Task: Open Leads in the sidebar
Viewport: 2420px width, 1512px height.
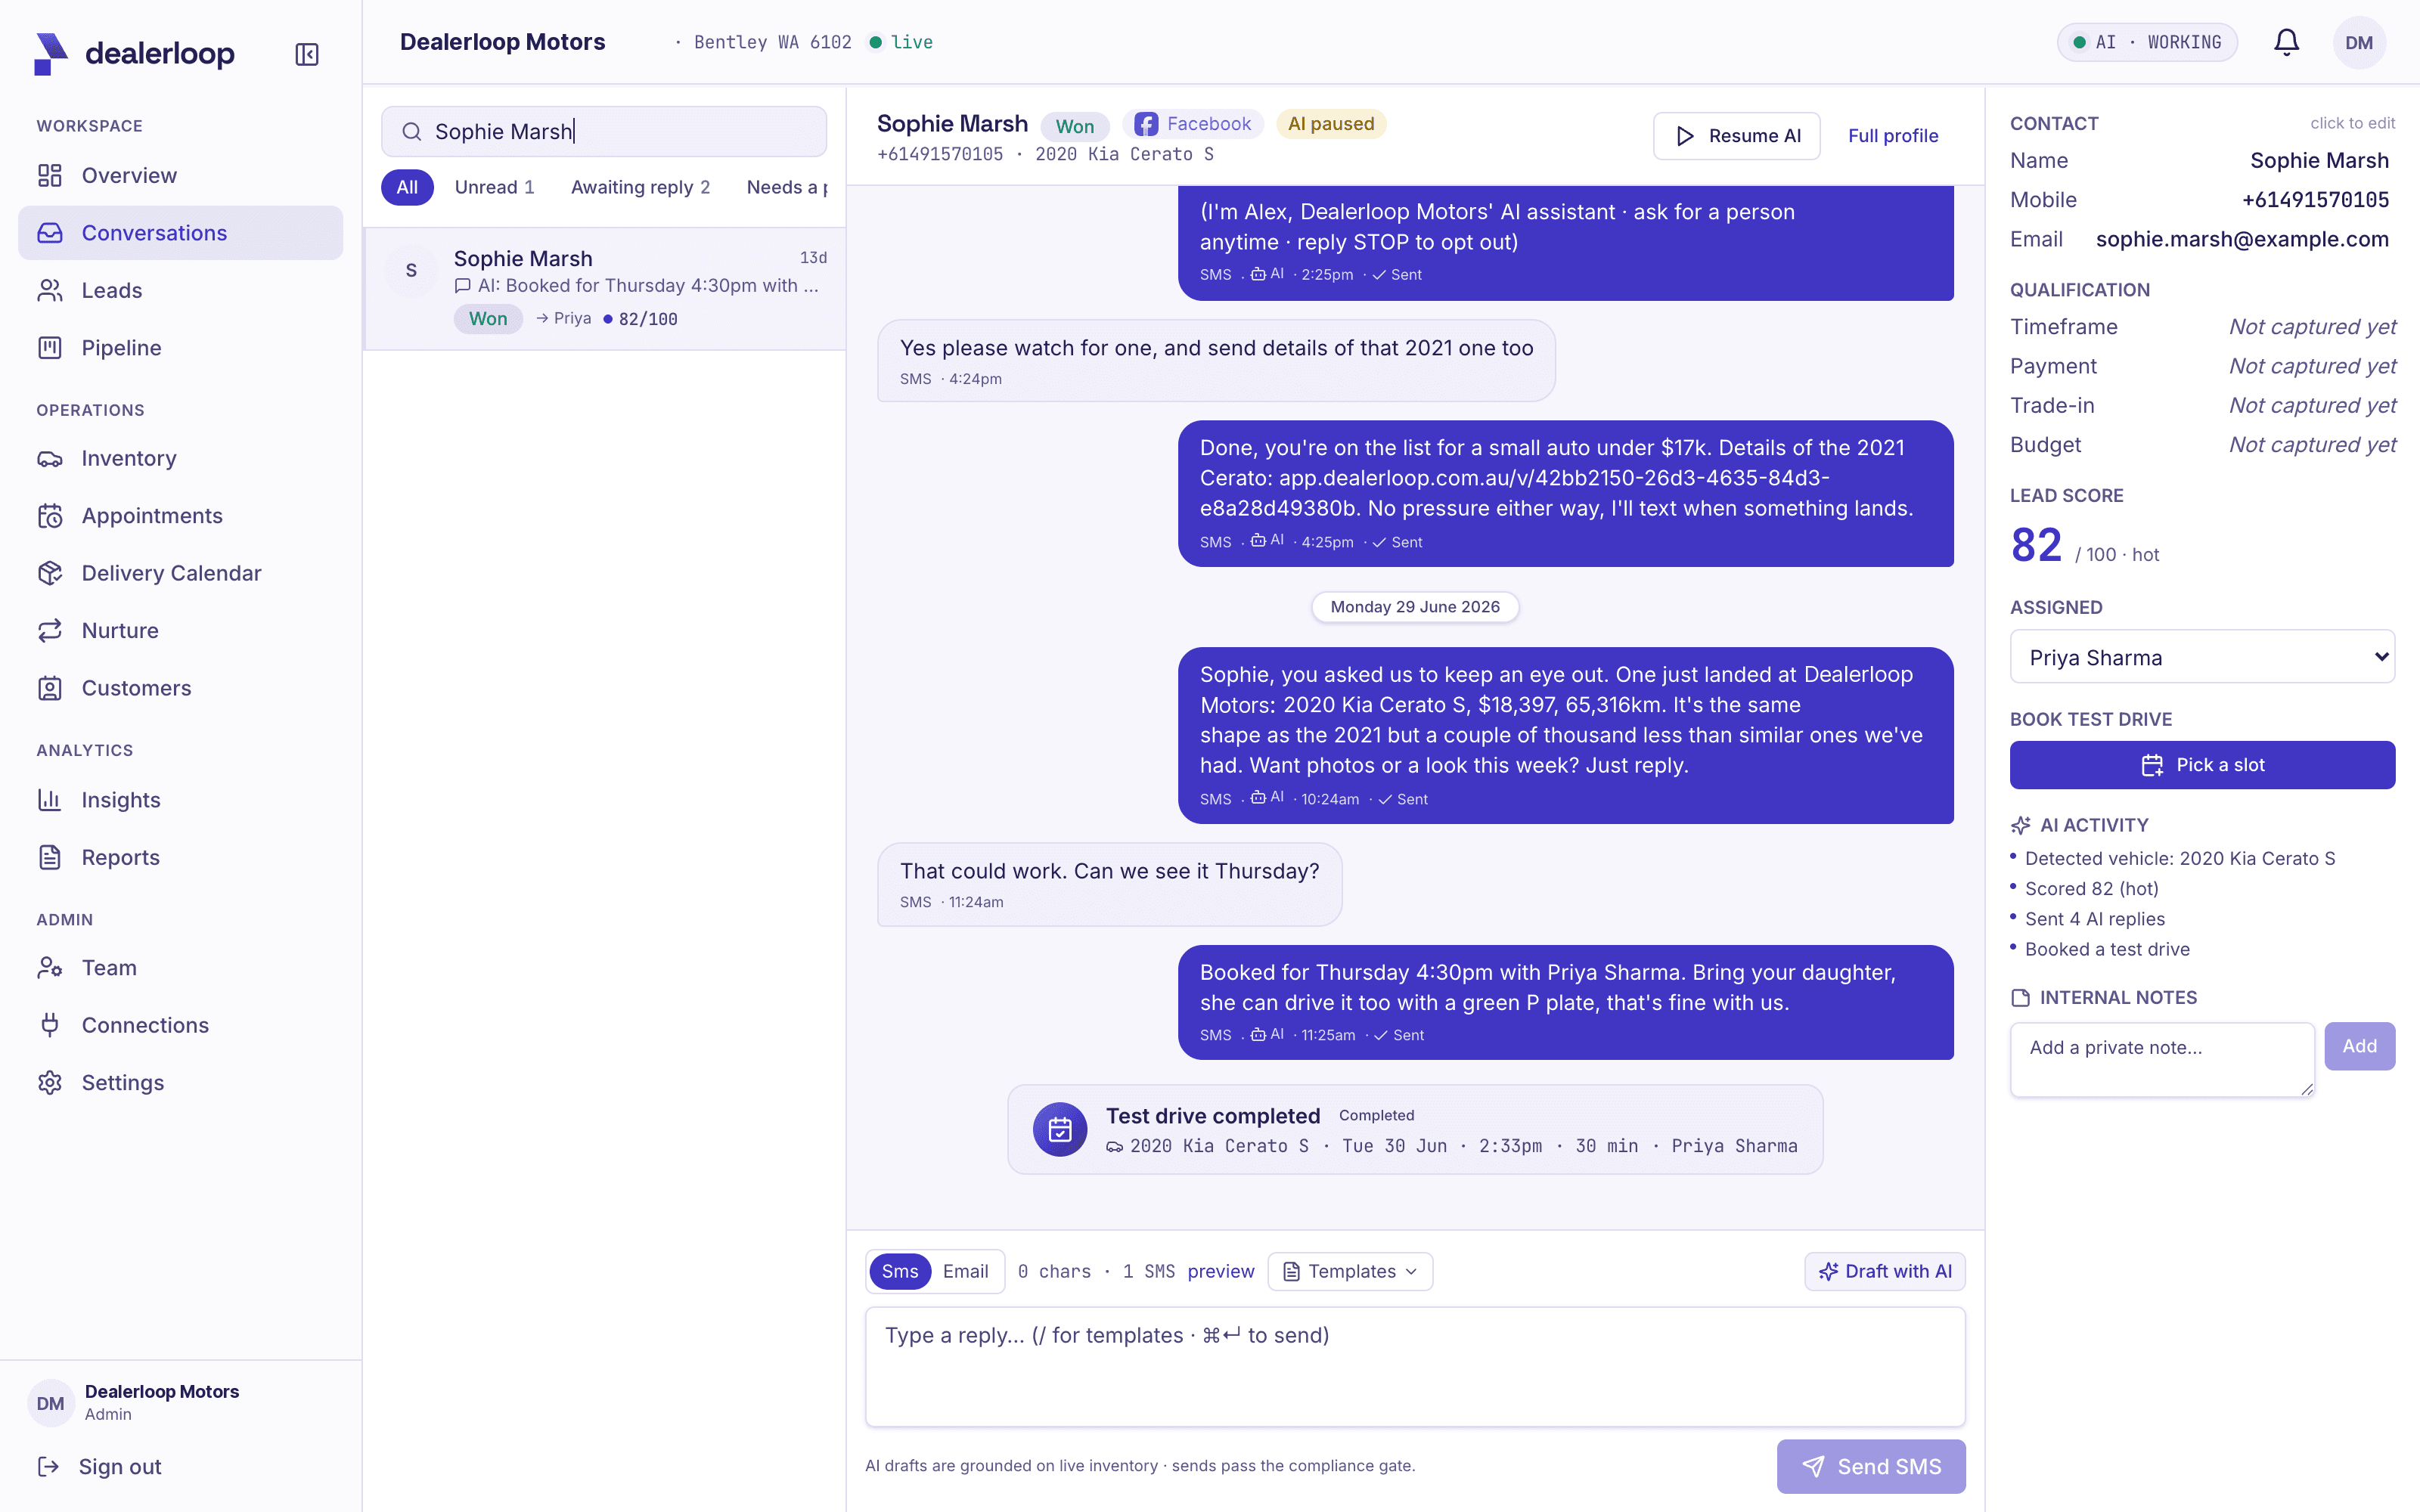Action: pyautogui.click(x=180, y=291)
